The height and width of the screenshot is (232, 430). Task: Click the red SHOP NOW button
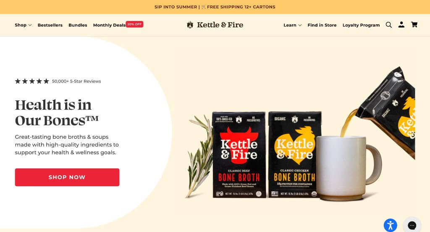pyautogui.click(x=67, y=177)
